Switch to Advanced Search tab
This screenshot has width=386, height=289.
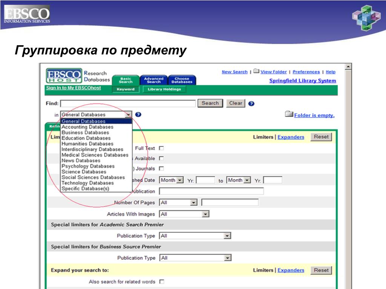coord(154,80)
